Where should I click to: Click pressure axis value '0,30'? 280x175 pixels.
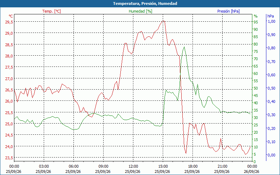(x=272, y=115)
